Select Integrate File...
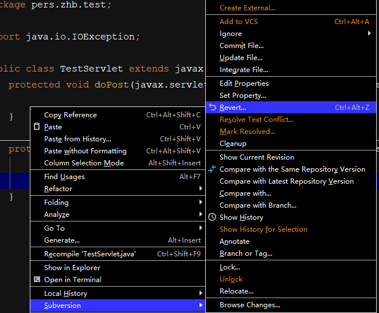Viewport: 379px width, 313px height. point(291,70)
